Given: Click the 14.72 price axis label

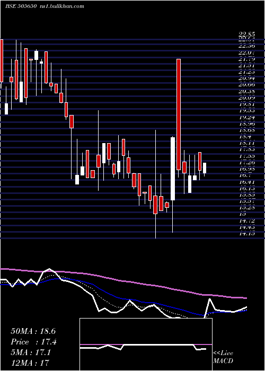Looking at the screenshot, I should (x=246, y=221).
